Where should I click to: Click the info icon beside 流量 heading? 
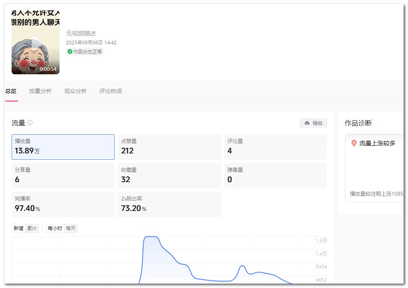pos(30,123)
